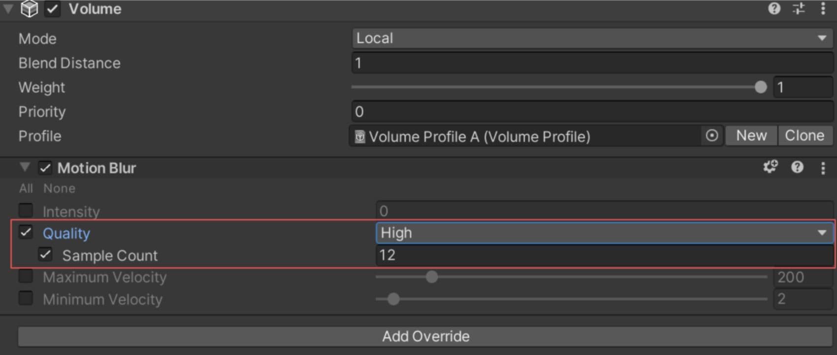This screenshot has height=355, width=837.
Task: Click the Weight label
Action: click(x=42, y=88)
